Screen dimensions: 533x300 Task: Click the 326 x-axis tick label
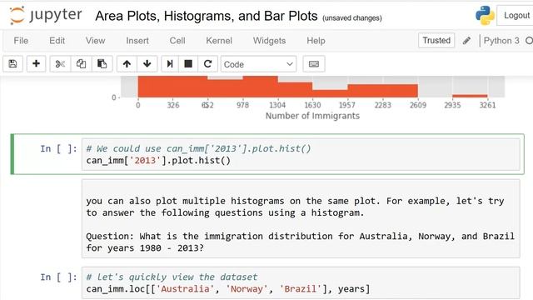(173, 105)
